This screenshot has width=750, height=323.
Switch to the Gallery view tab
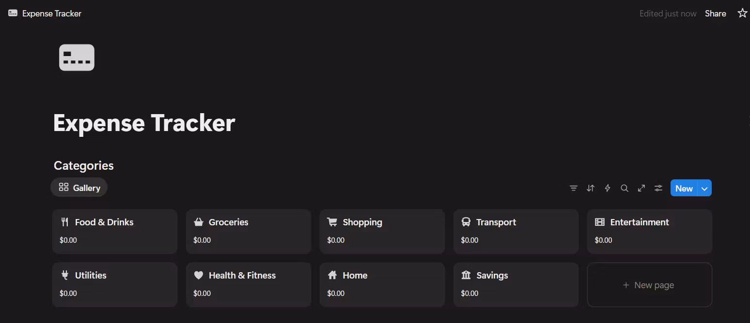79,188
